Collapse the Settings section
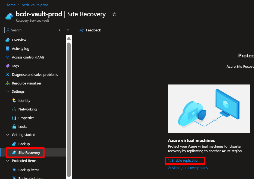The width and height of the screenshot is (254, 179). 8,92
